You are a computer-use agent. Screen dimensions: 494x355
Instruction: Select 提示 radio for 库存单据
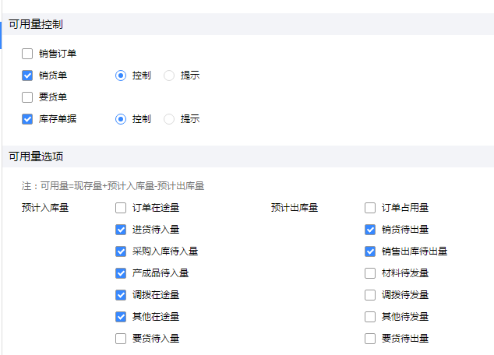(x=169, y=119)
